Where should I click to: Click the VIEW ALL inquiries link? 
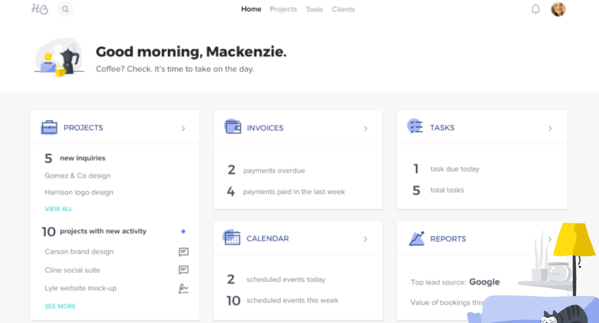[59, 209]
